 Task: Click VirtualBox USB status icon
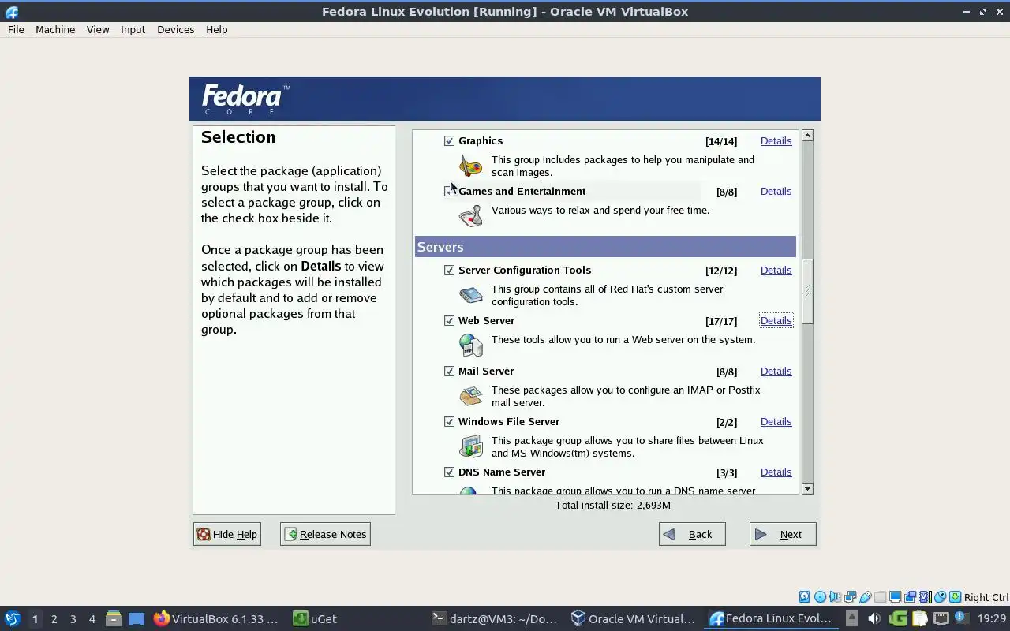(865, 597)
